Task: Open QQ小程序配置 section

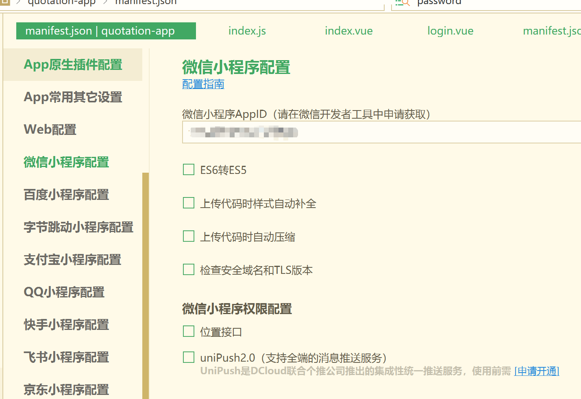Action: tap(64, 292)
